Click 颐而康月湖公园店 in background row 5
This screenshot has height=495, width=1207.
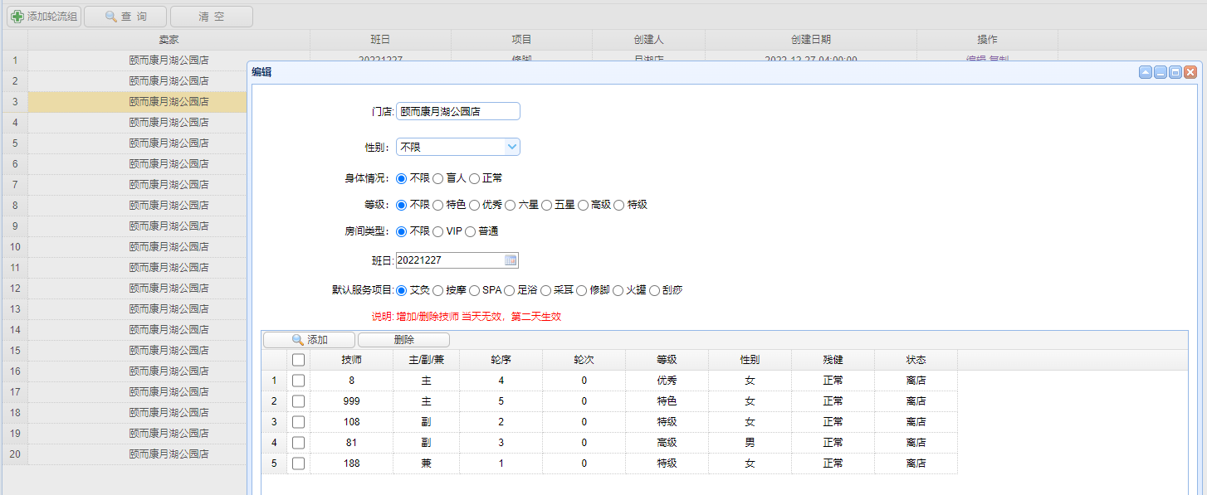pyautogui.click(x=169, y=143)
